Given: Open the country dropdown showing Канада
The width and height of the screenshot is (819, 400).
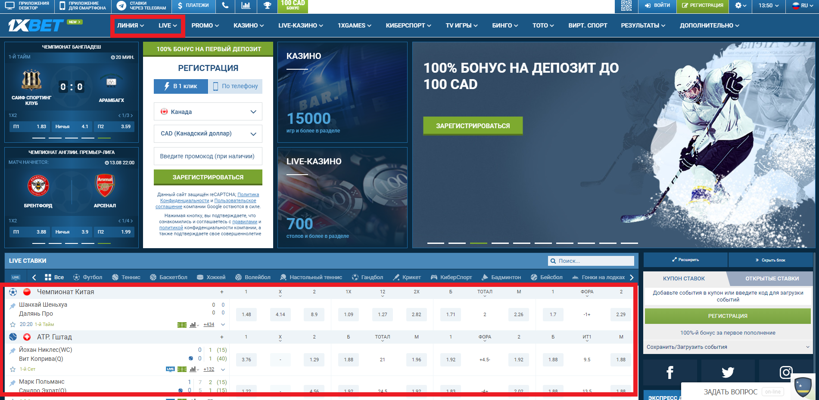Looking at the screenshot, I should [208, 112].
